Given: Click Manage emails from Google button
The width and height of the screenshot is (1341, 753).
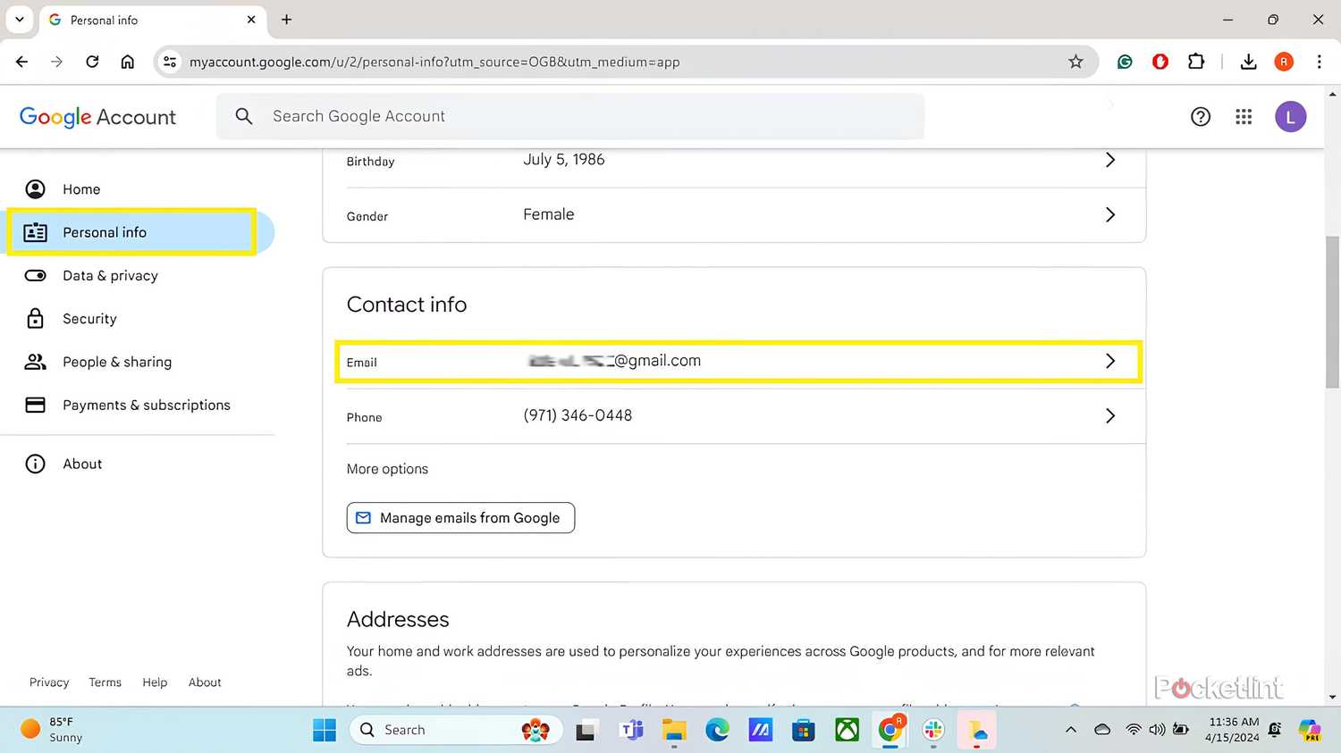Looking at the screenshot, I should coord(460,518).
